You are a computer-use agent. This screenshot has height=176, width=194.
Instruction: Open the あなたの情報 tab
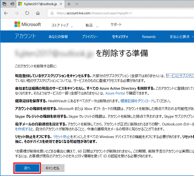pyautogui.click(x=58, y=37)
